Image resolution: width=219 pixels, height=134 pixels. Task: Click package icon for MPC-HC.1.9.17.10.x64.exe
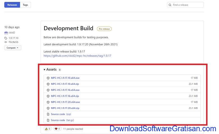pyautogui.click(x=48, y=78)
